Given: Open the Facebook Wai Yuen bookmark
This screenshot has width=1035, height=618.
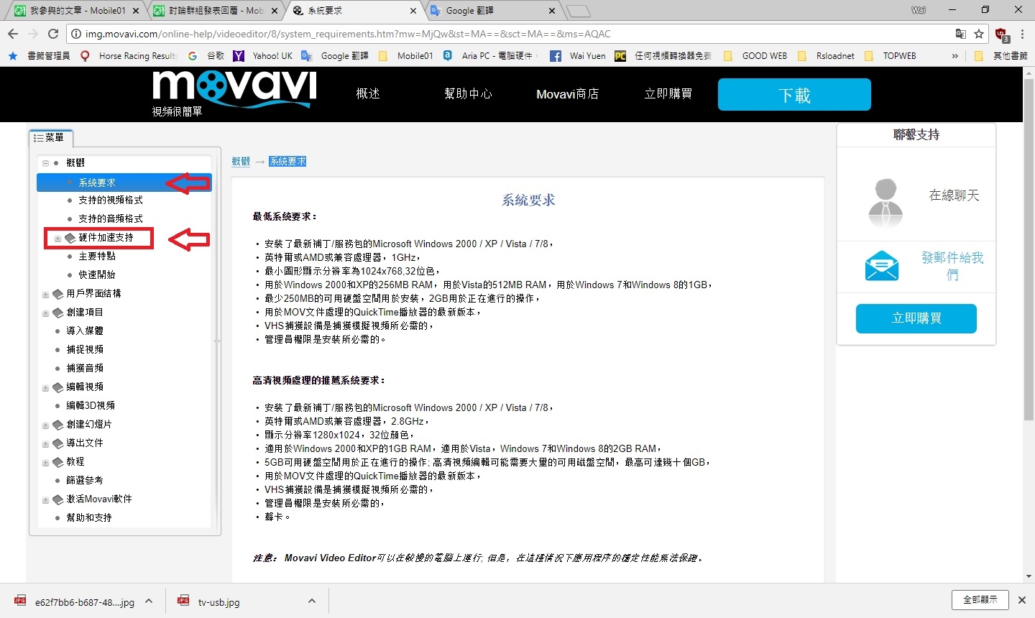Looking at the screenshot, I should coord(577,55).
